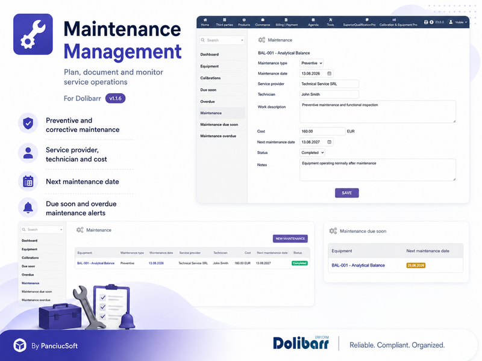Open Calibration & Equipment Pro module
482x361 pixels.
398,22
